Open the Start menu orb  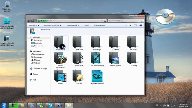4,105
